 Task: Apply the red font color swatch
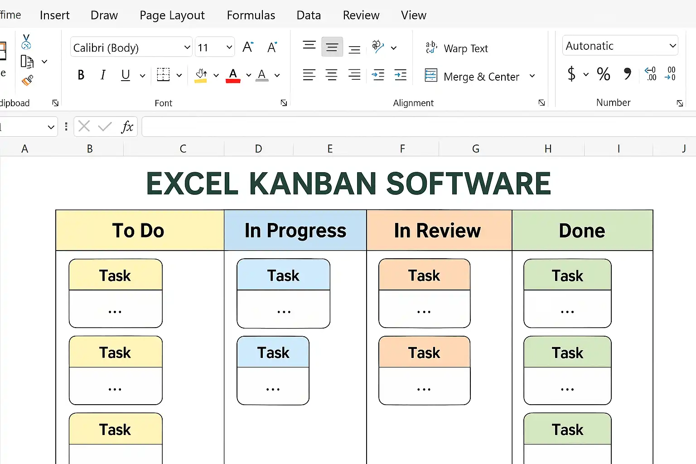click(x=233, y=75)
